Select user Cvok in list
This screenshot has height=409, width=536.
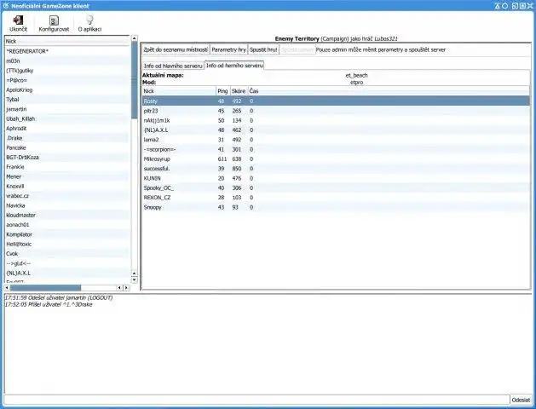[67, 254]
